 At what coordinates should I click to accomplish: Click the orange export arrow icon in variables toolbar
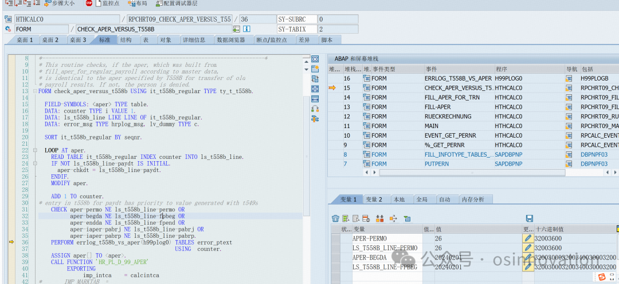[x=393, y=218]
